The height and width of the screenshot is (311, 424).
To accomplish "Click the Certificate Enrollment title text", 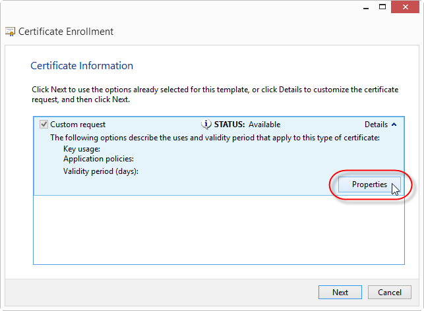I will coord(66,32).
